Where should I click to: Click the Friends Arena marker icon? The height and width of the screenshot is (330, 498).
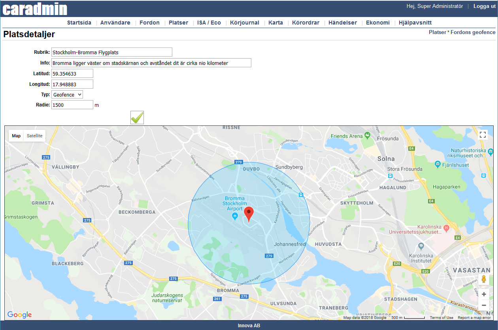pos(368,136)
